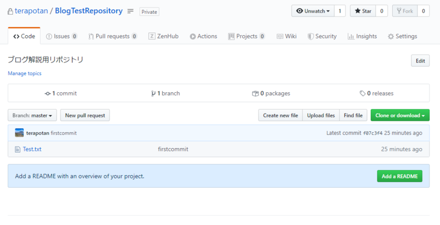Viewport: 440px width, 225px height.
Task: Click the Fork button
Action: 405,11
